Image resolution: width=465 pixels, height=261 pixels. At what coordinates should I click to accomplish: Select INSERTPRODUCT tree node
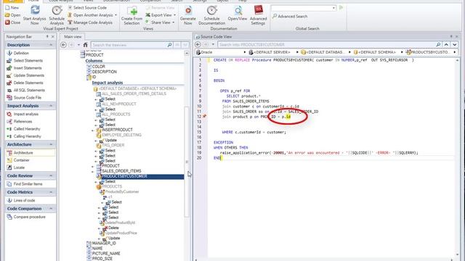coord(118,130)
